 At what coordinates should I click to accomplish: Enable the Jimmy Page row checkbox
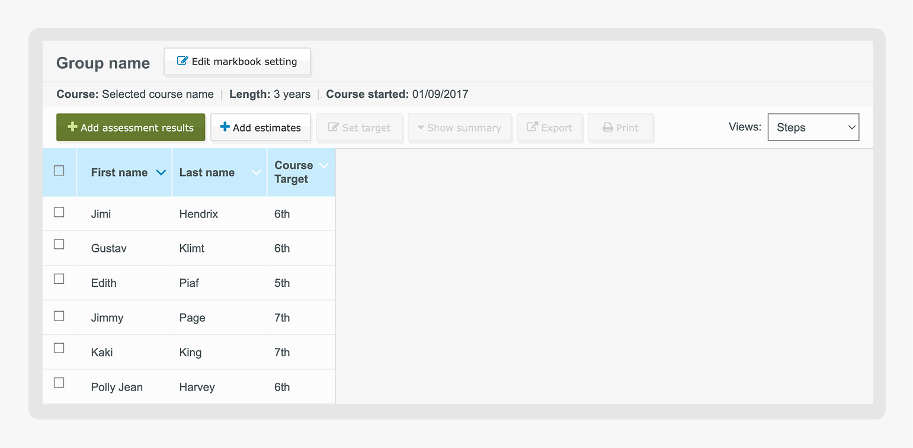59,316
